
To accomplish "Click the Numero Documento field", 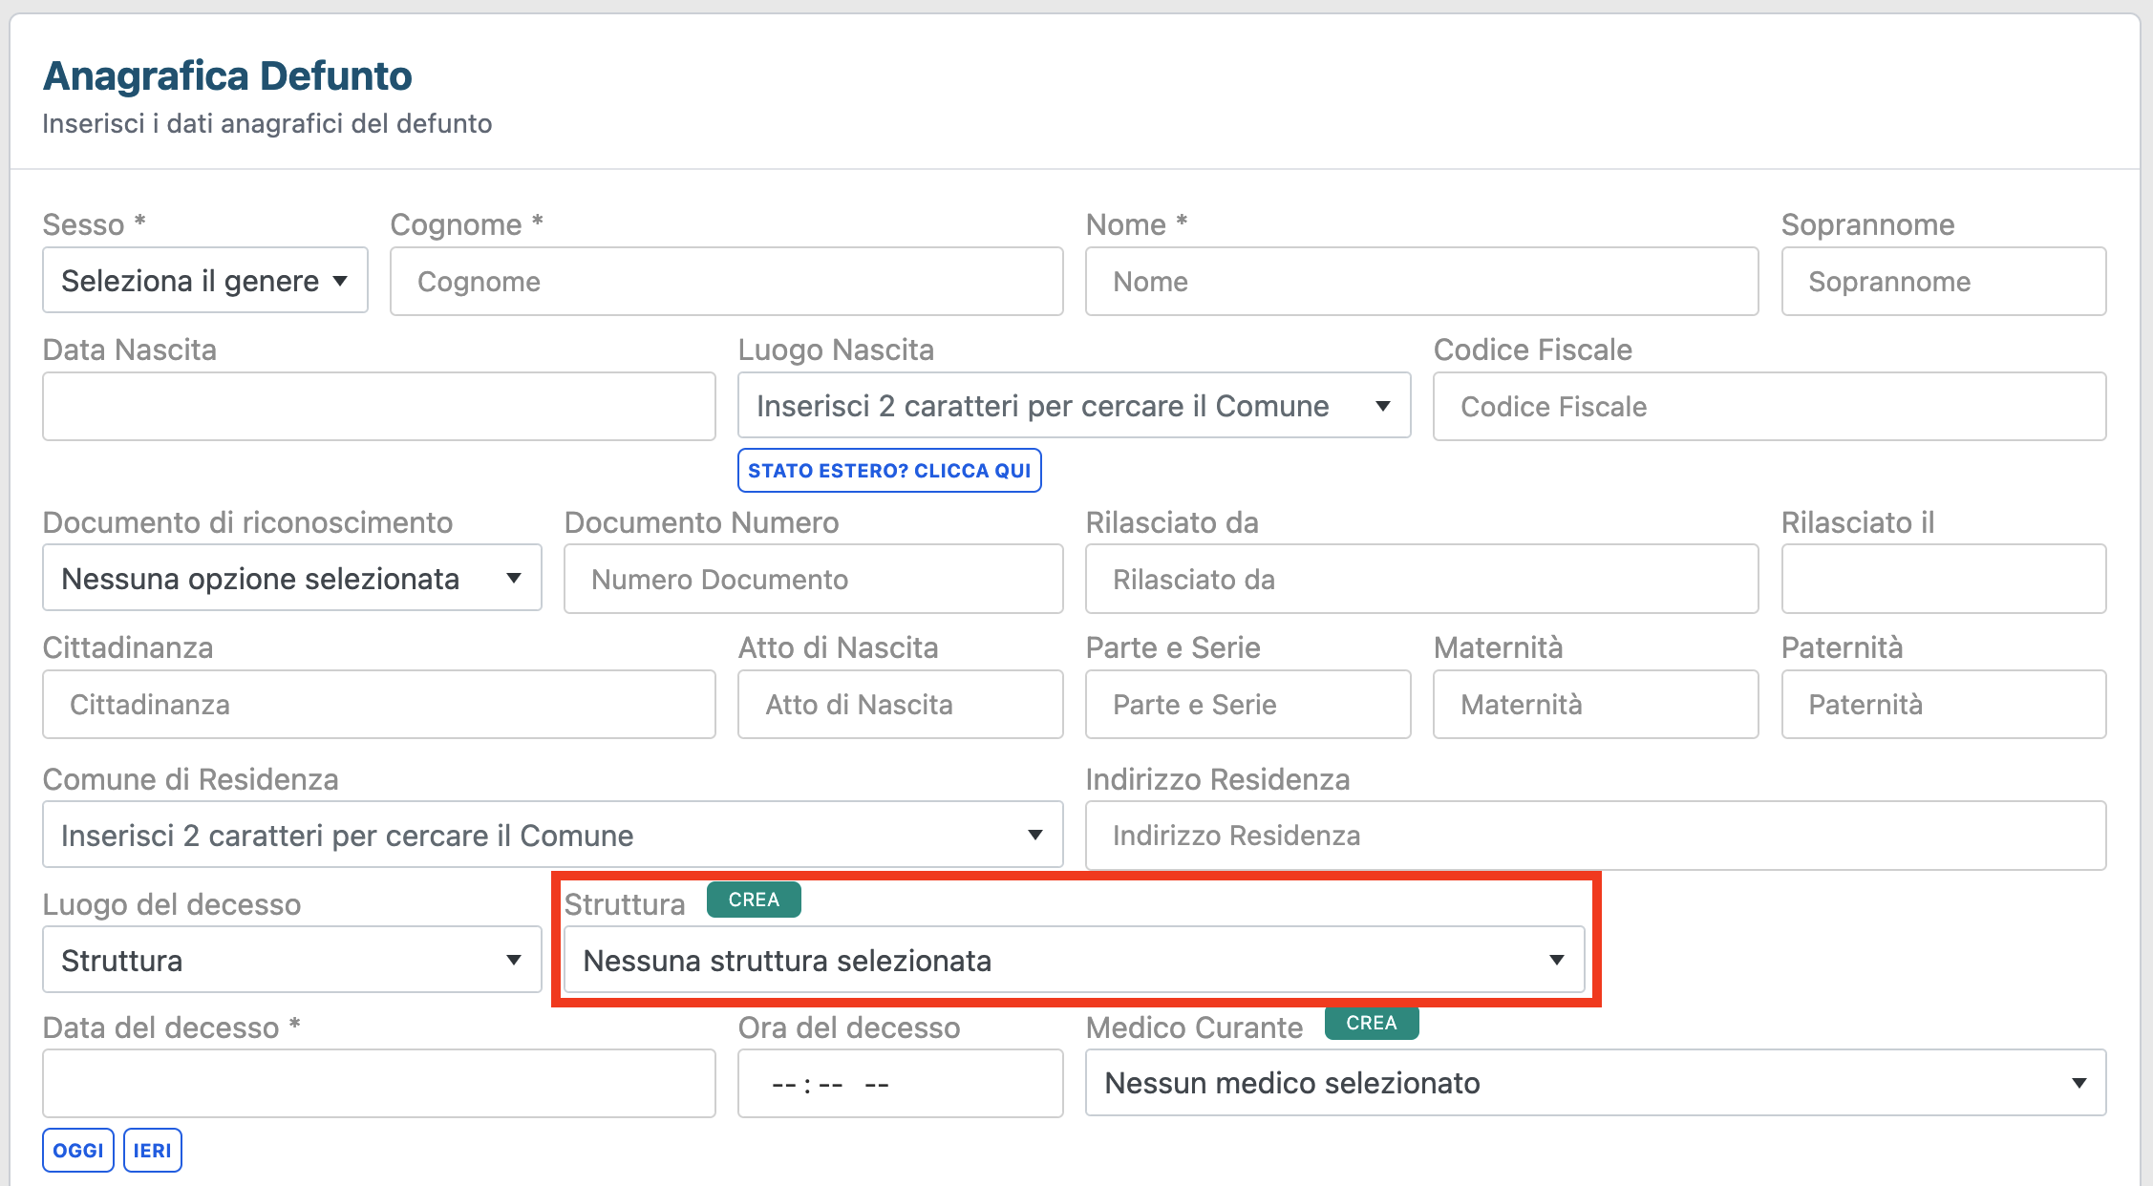I will point(813,579).
